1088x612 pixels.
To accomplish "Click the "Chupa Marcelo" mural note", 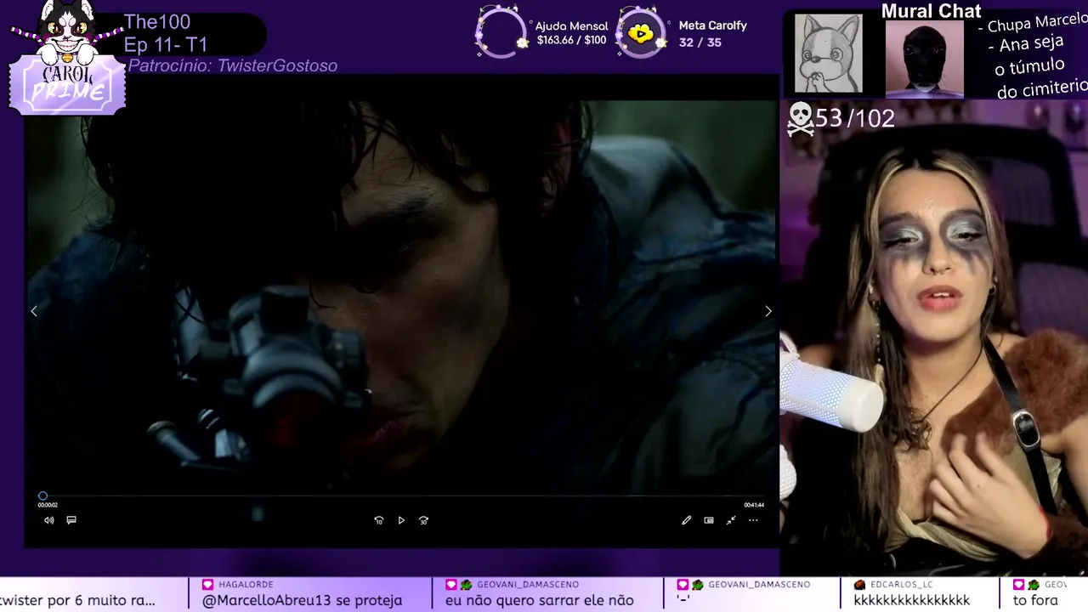I will pyautogui.click(x=1032, y=24).
